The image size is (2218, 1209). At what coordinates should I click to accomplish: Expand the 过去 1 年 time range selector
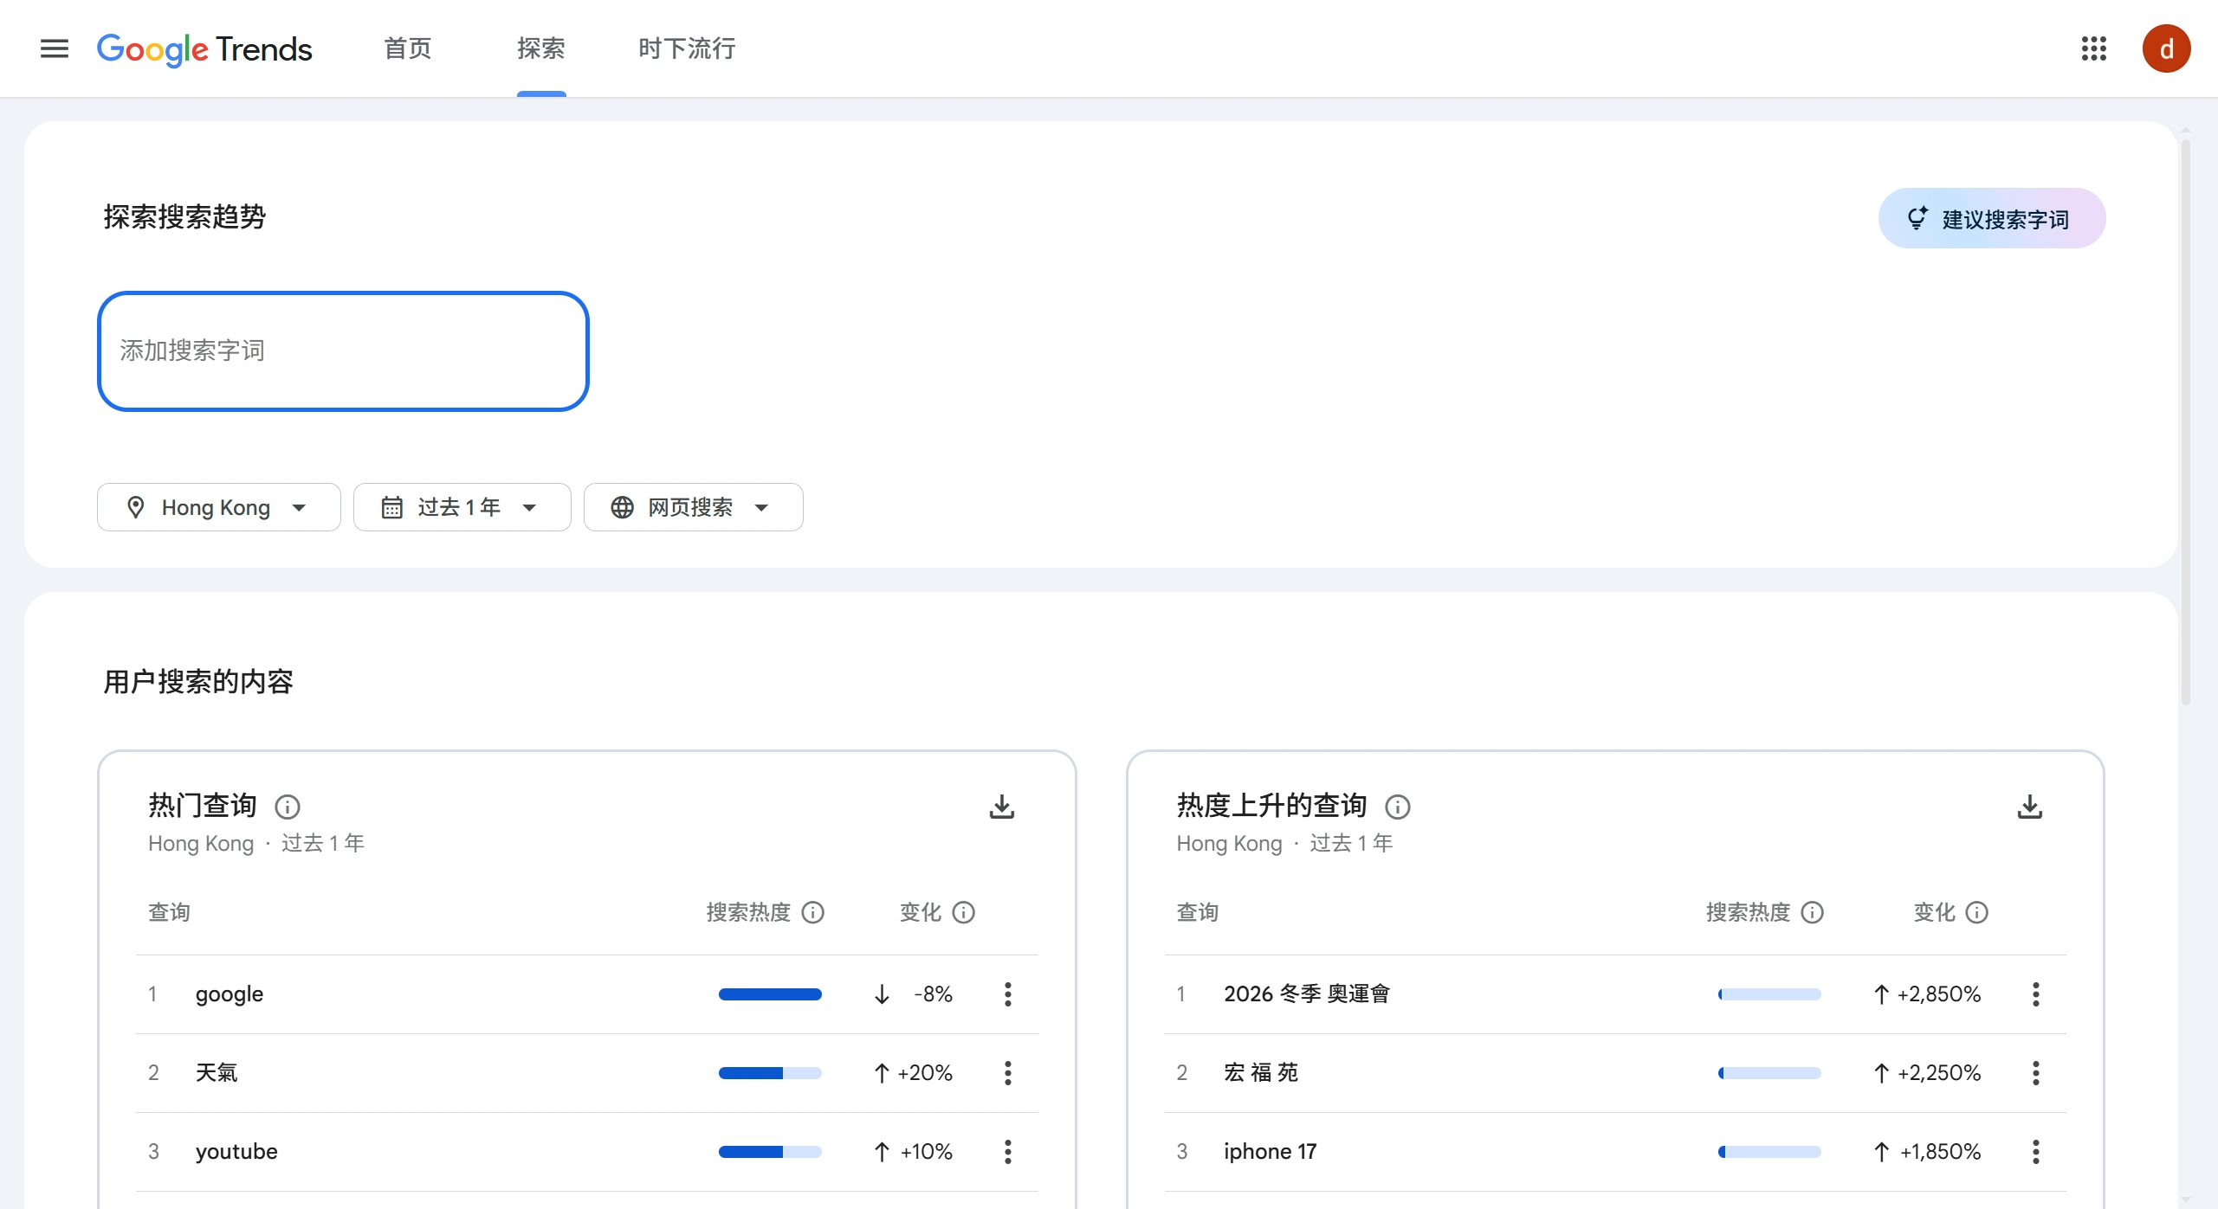(x=462, y=507)
